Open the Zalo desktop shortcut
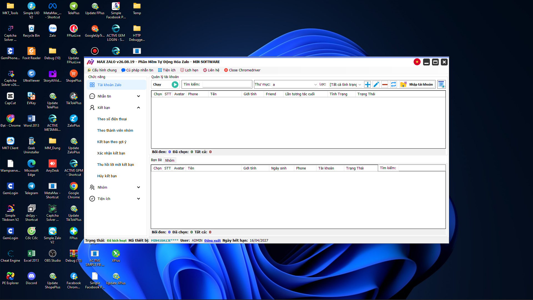This screenshot has height=300, width=533. tap(52, 31)
